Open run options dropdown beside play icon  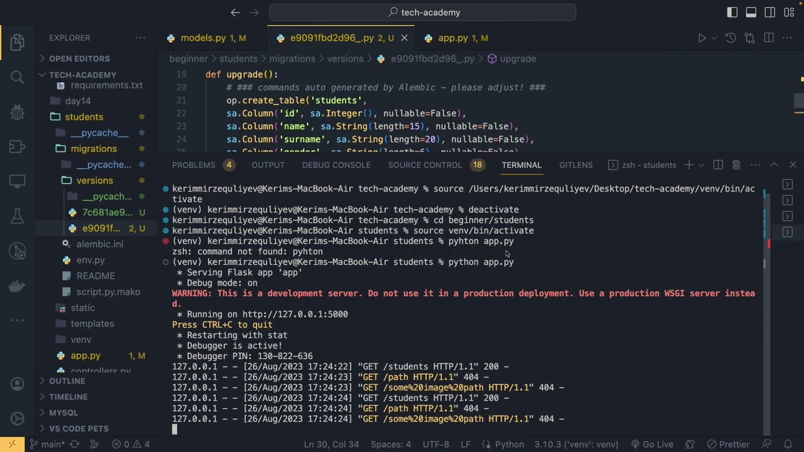point(714,38)
